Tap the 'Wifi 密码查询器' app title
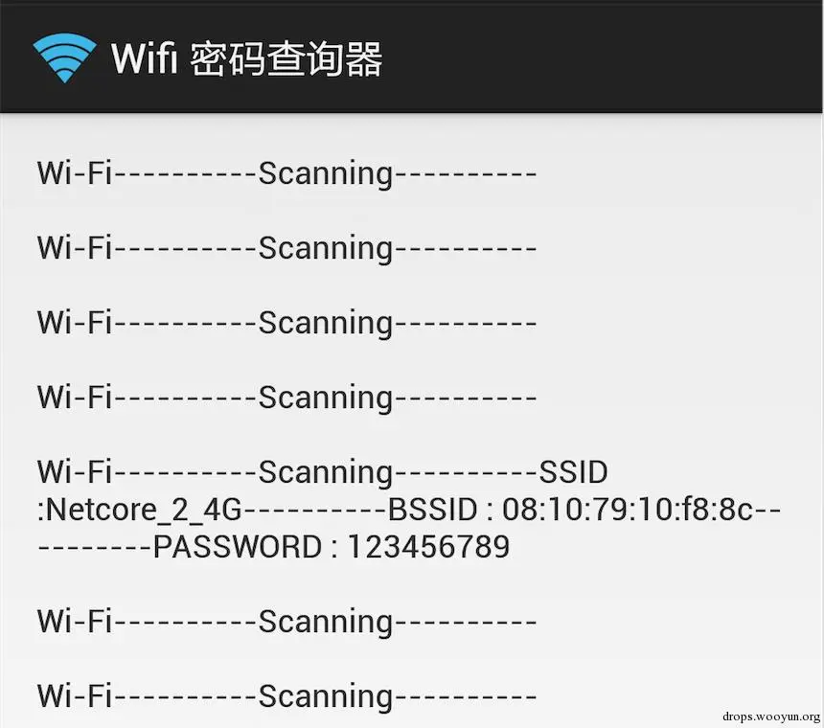 click(246, 58)
